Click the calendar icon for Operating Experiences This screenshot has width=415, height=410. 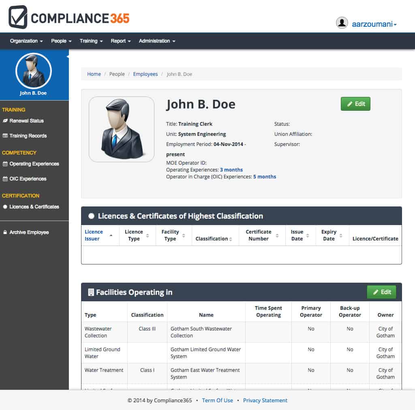[5, 164]
